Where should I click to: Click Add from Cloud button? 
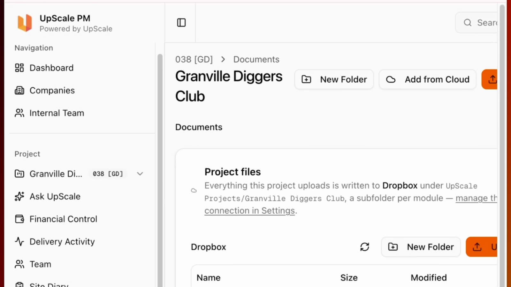click(428, 79)
